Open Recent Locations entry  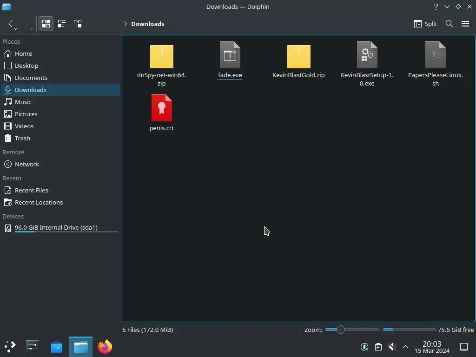point(60,203)
